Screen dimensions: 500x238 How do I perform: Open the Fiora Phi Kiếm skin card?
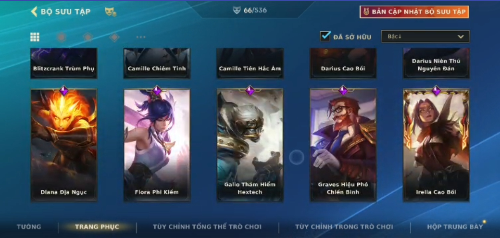click(157, 145)
